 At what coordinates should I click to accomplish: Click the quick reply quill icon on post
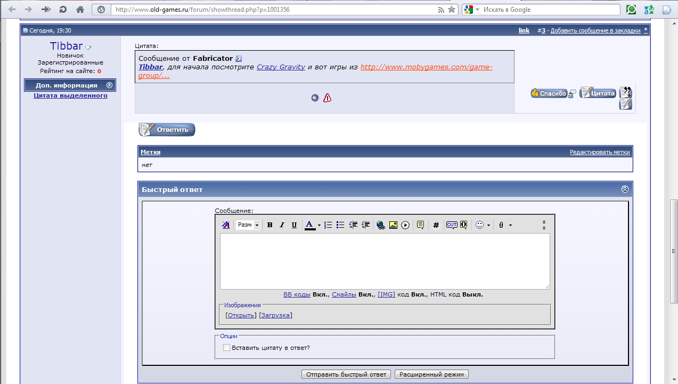626,104
